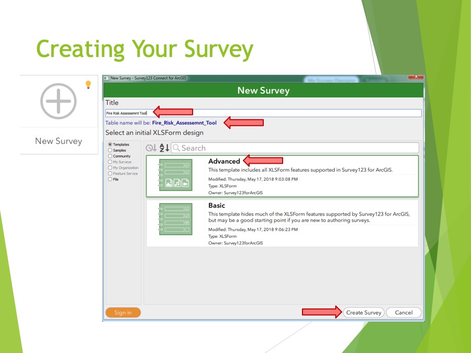The width and height of the screenshot is (471, 353).
Task: Choose the Samples radio option
Action: pos(117,150)
